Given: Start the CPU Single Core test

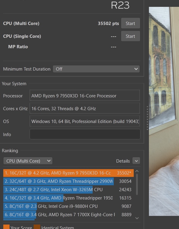Looking at the screenshot, I should [x=130, y=36].
